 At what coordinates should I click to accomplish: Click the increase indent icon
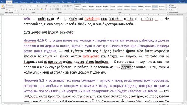[65, 6]
